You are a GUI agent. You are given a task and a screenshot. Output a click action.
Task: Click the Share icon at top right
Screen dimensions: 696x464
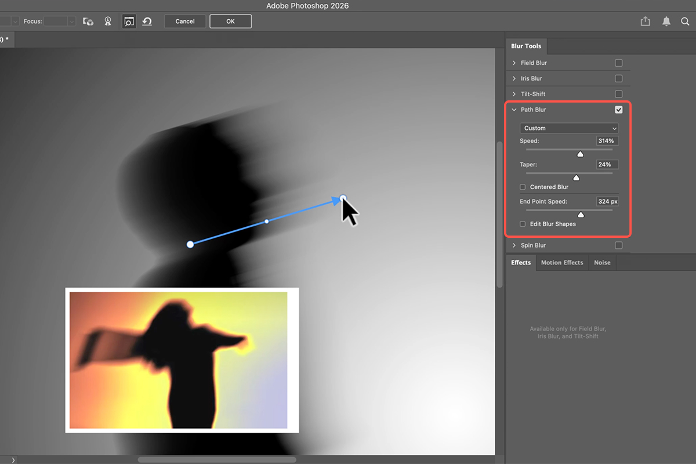point(646,21)
